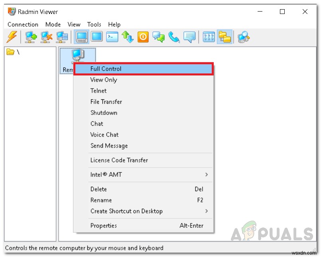Minimize the Radmin Viewer window
The width and height of the screenshot is (321, 257).
pyautogui.click(x=260, y=12)
